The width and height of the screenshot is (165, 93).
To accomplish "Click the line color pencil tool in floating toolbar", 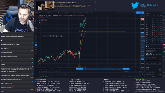I will [46, 36].
